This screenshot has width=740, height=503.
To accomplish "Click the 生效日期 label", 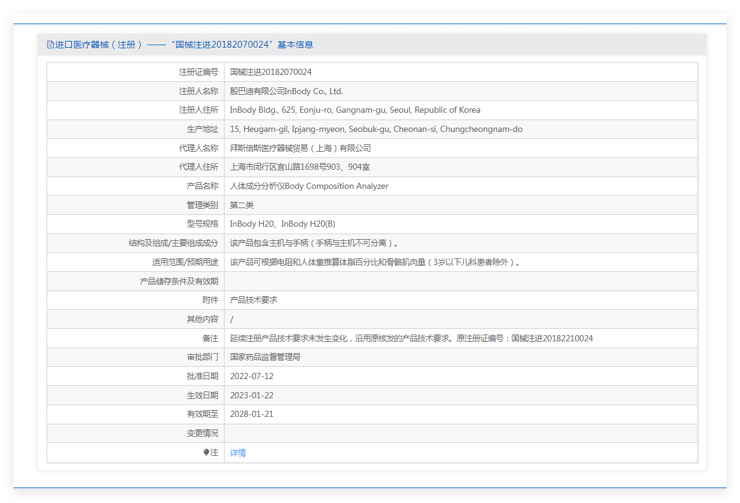I will [x=202, y=395].
